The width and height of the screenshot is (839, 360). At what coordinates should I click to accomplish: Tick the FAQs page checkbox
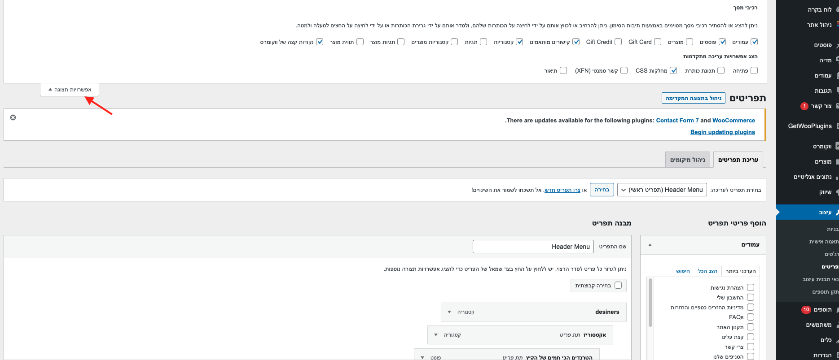coord(751,317)
